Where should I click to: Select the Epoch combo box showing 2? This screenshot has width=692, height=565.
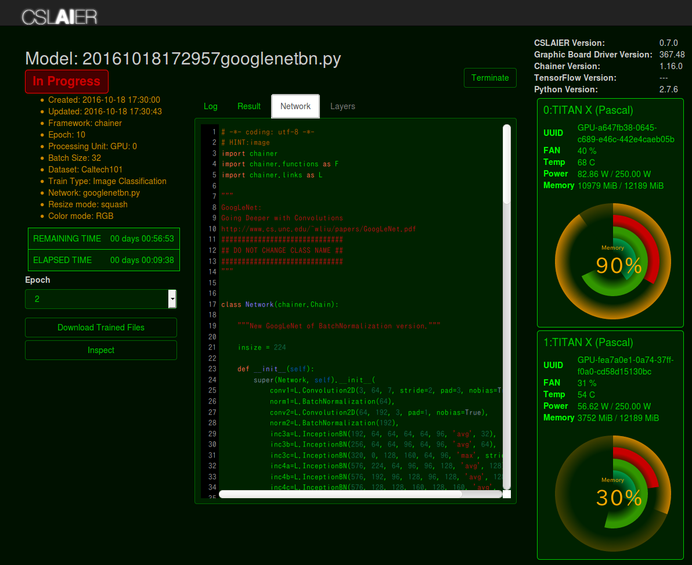100,299
